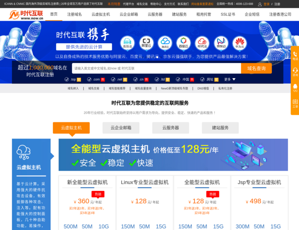Open the 咨询 headset consult sidebar icon
The height and width of the screenshot is (230, 299).
click(x=295, y=72)
